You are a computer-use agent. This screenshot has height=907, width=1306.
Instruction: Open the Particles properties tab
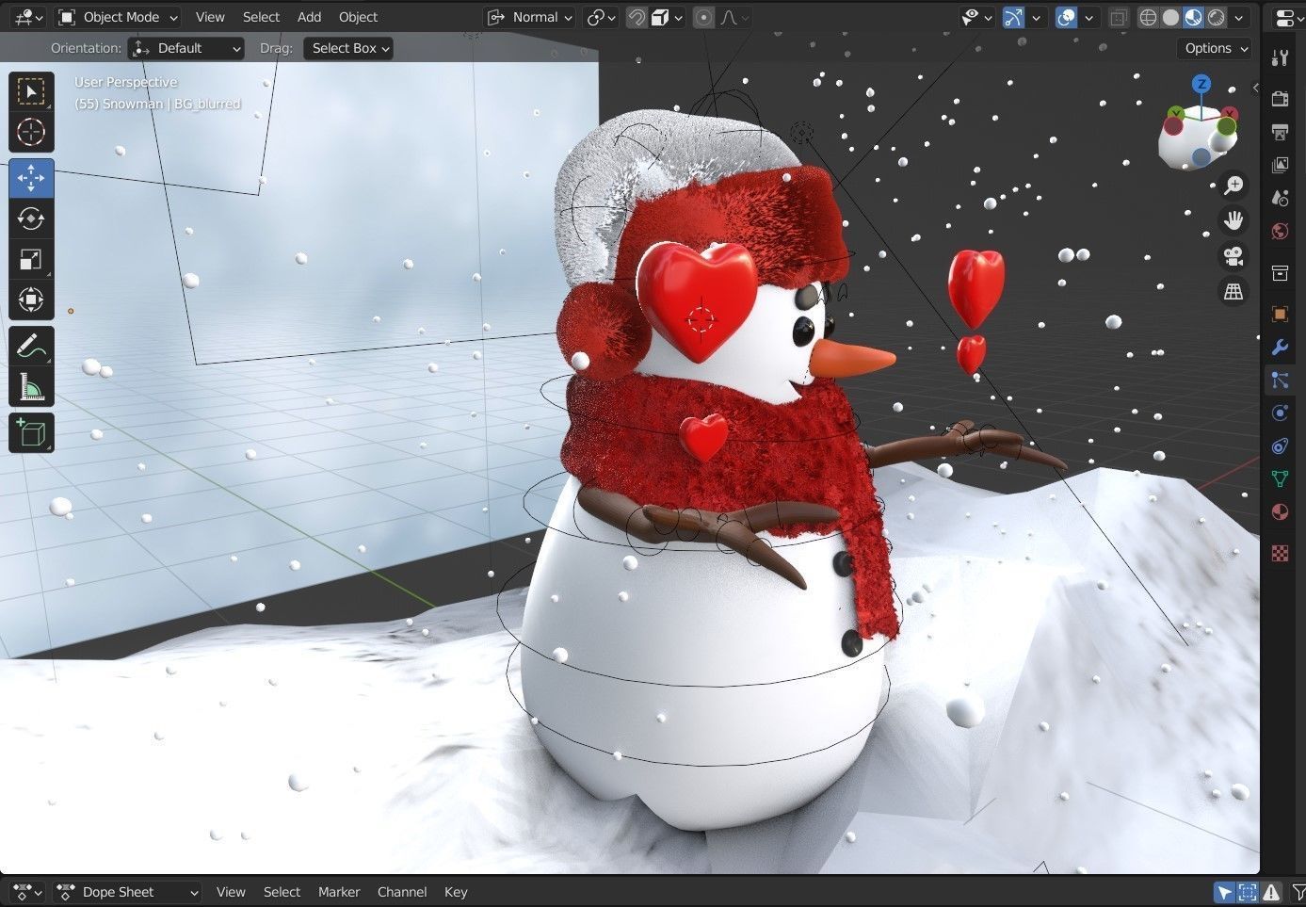(1280, 381)
